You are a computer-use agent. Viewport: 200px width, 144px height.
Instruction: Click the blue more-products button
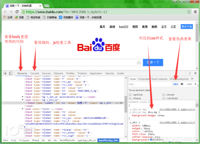point(187,26)
